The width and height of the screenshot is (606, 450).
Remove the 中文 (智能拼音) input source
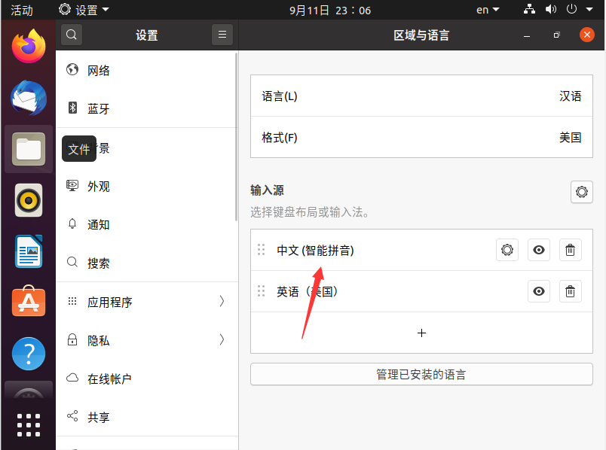(x=571, y=250)
